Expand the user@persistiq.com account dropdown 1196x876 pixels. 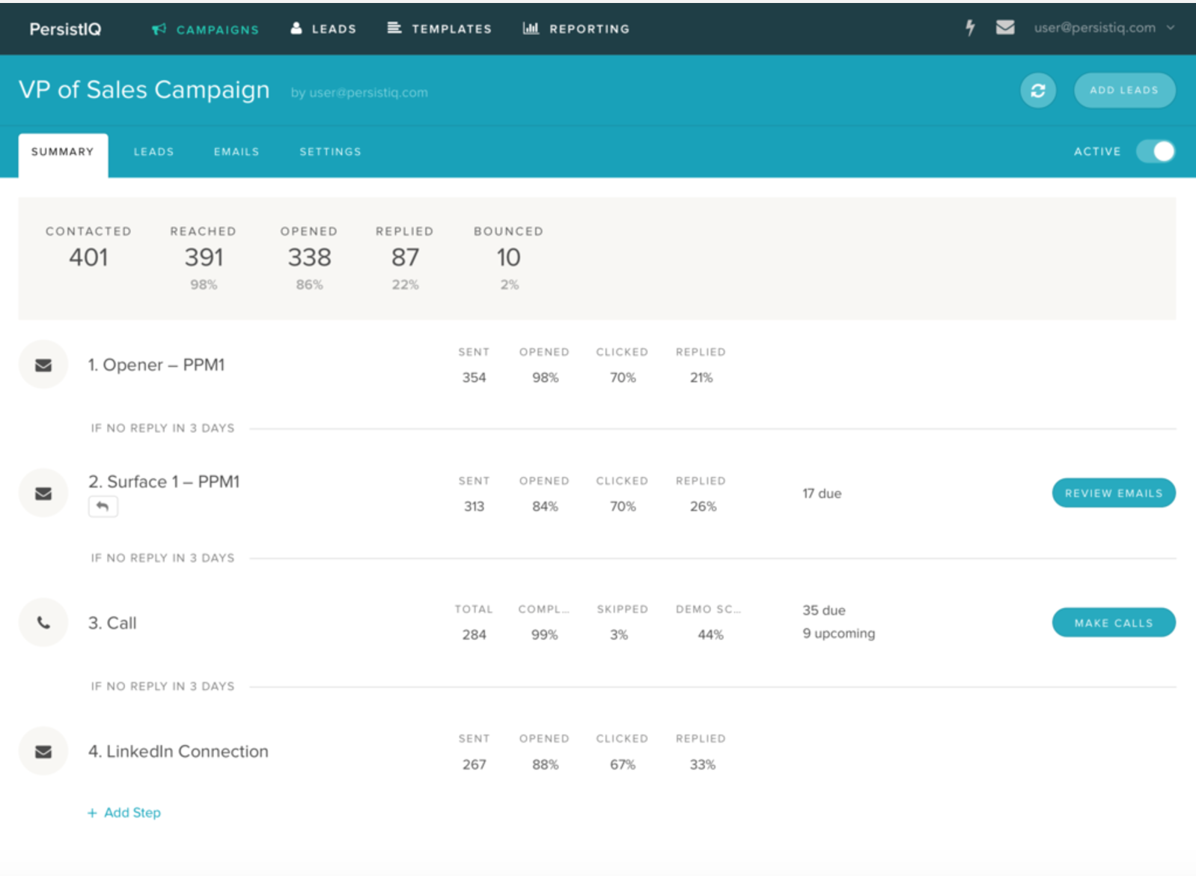tap(1103, 28)
